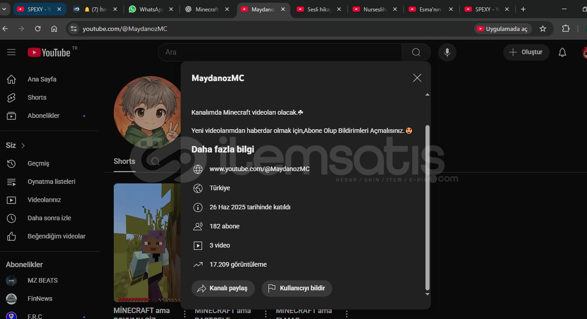Switch to the Nurseslih browser tab
This screenshot has height=319, width=587.
tap(375, 9)
